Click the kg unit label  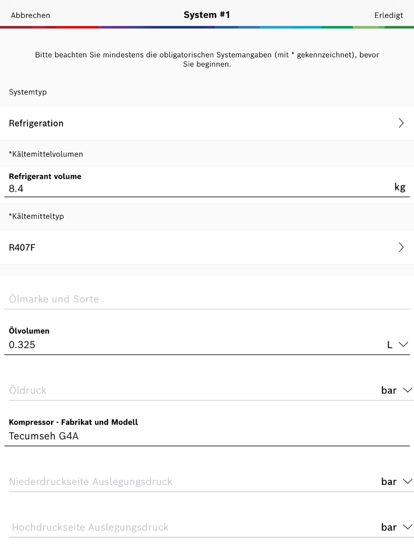[x=400, y=187]
